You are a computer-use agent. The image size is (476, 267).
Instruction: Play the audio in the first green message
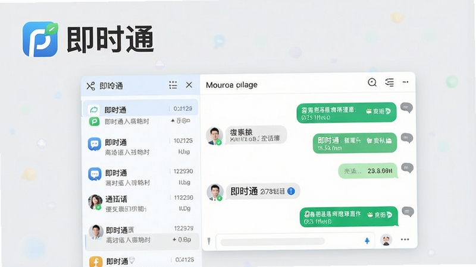tap(388, 112)
